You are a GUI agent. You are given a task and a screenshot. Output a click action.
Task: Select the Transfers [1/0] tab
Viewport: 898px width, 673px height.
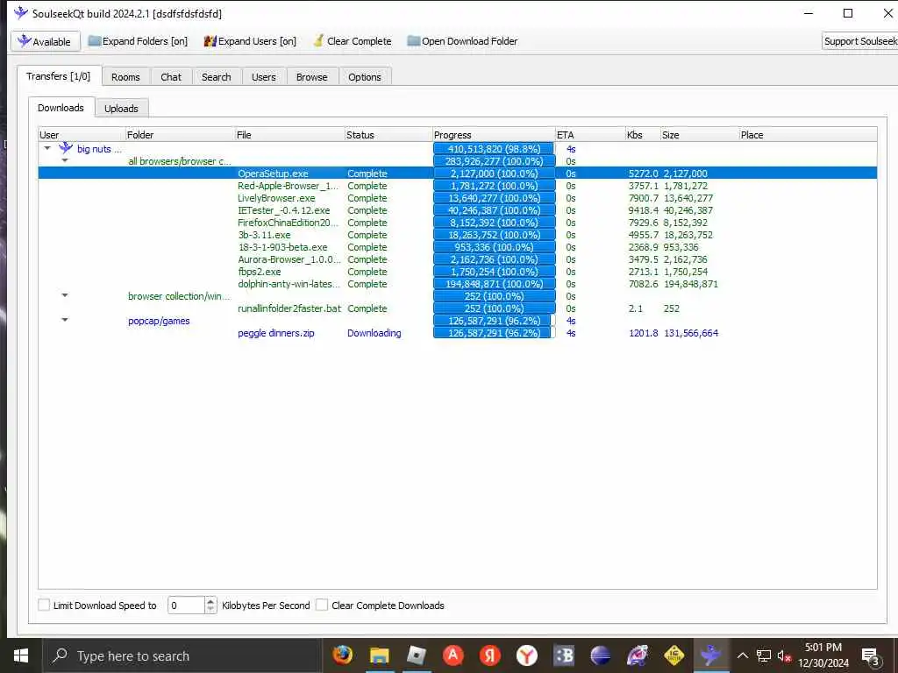click(x=59, y=76)
